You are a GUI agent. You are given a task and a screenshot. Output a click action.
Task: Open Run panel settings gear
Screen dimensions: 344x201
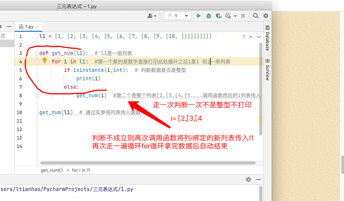[248, 179]
